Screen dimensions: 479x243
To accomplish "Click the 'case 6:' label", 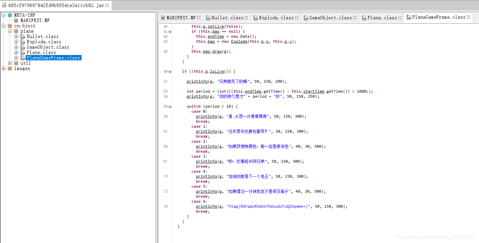I will tap(199, 201).
